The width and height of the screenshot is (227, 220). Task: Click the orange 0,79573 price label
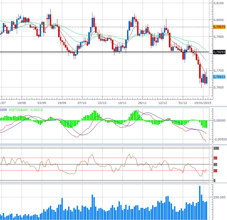(x=219, y=27)
